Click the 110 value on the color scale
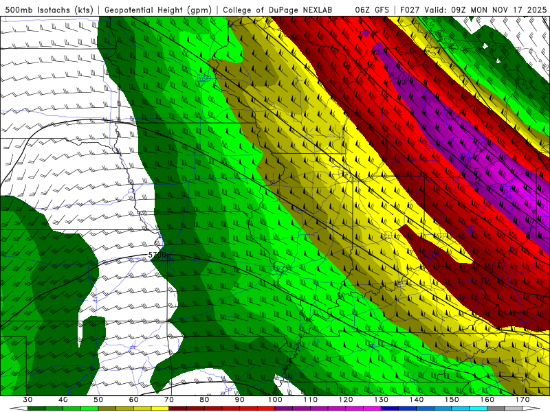This screenshot has width=550, height=412. click(311, 400)
